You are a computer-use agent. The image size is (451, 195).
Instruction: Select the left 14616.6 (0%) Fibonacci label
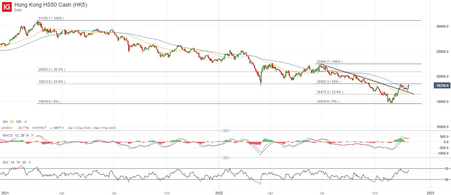click(x=49, y=101)
